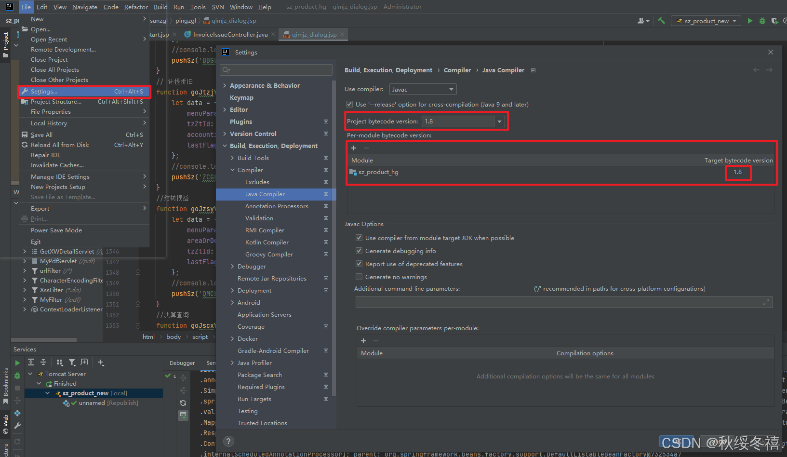Viewport: 787px width, 457px height.
Task: Click the Additional command line parameters field
Action: (x=530, y=302)
